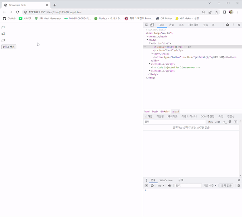242x217 pixels.
Task: Open the 이벤트 리스너 (Event Listeners) pane tab
Action: click(189, 117)
